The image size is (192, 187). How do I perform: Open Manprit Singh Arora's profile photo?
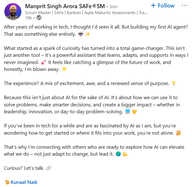pyautogui.click(x=13, y=12)
